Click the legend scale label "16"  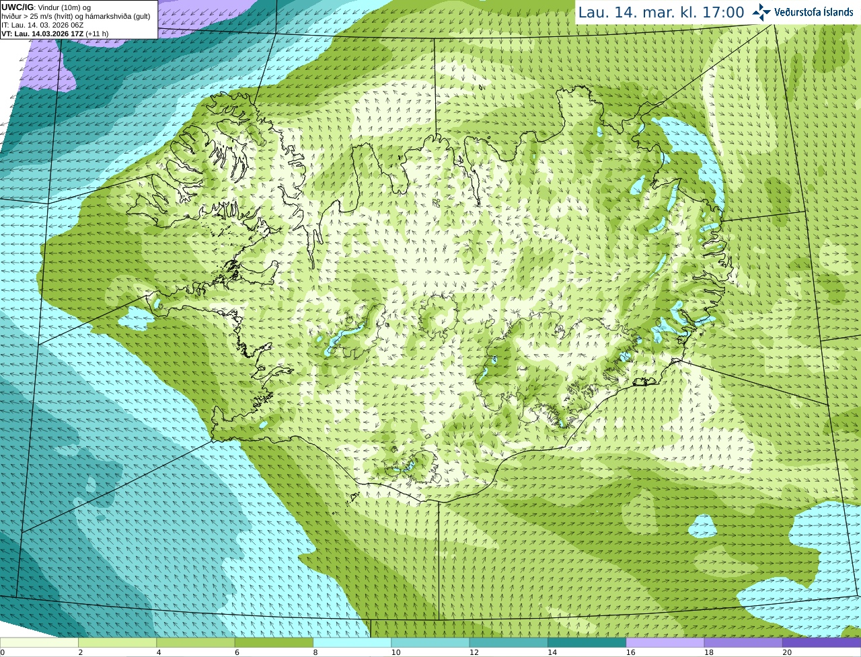[630, 652]
